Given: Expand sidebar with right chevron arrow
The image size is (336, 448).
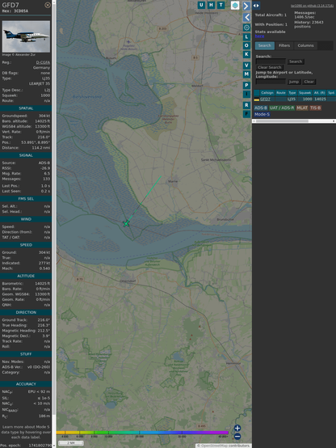Looking at the screenshot, I should [246, 6].
